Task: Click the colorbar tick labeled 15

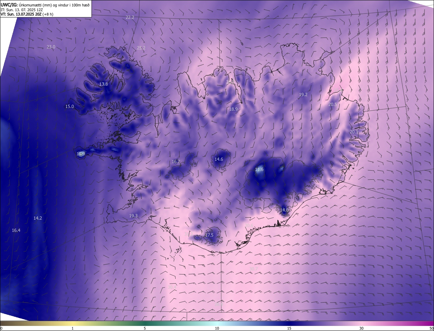Action: (289, 328)
